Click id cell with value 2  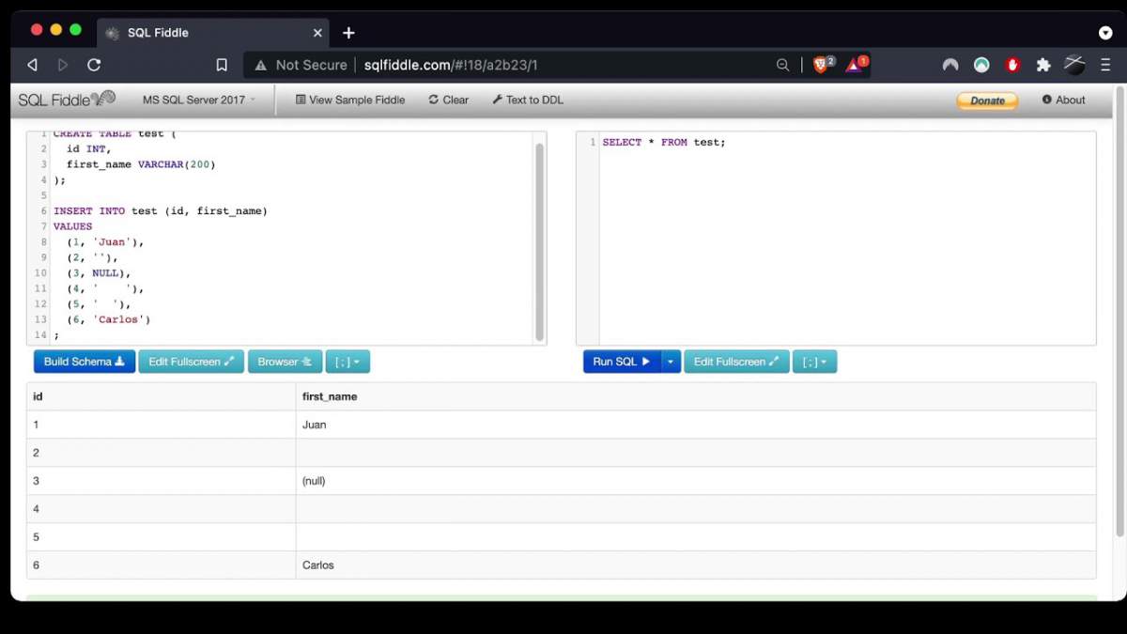click(x=161, y=453)
